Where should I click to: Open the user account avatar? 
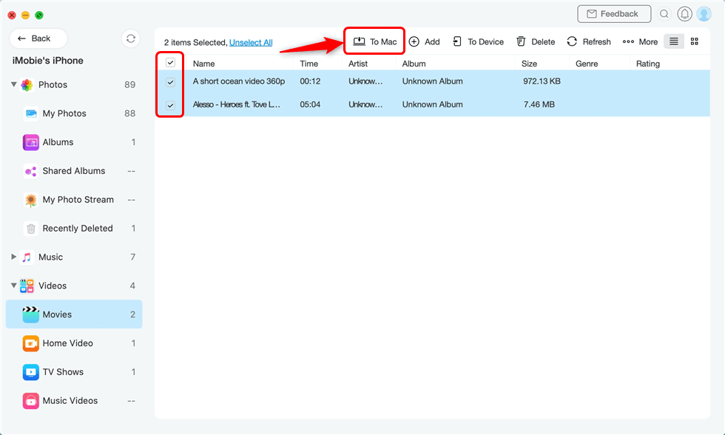pos(704,14)
